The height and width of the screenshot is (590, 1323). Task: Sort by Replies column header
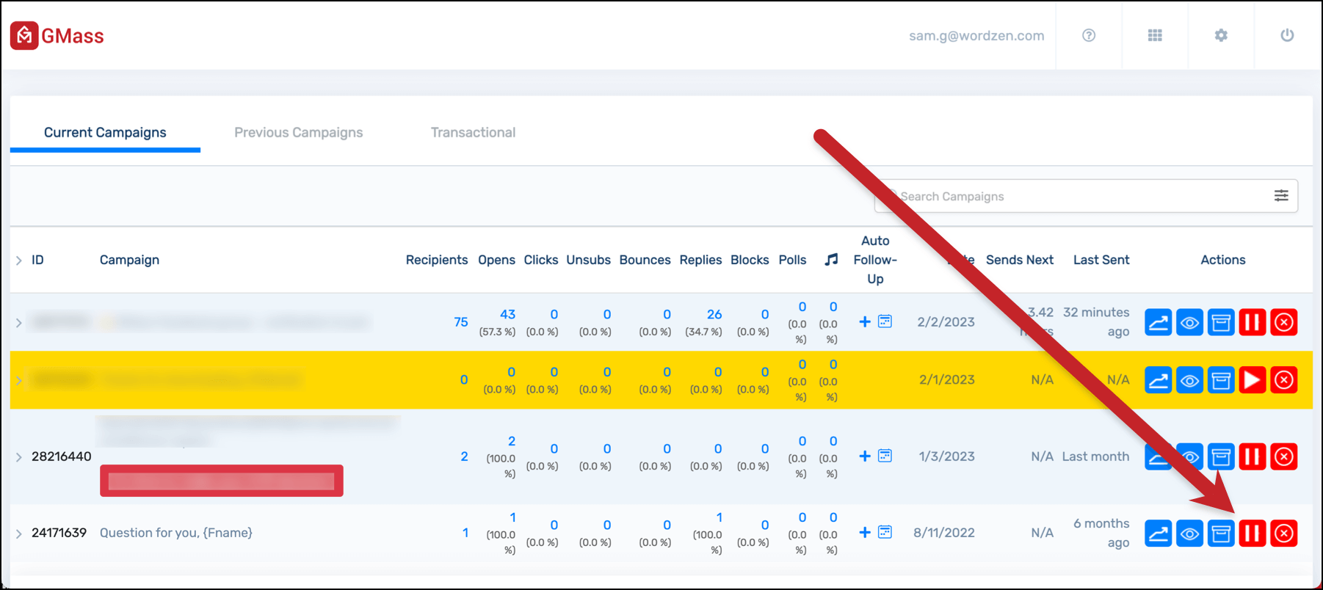point(701,260)
